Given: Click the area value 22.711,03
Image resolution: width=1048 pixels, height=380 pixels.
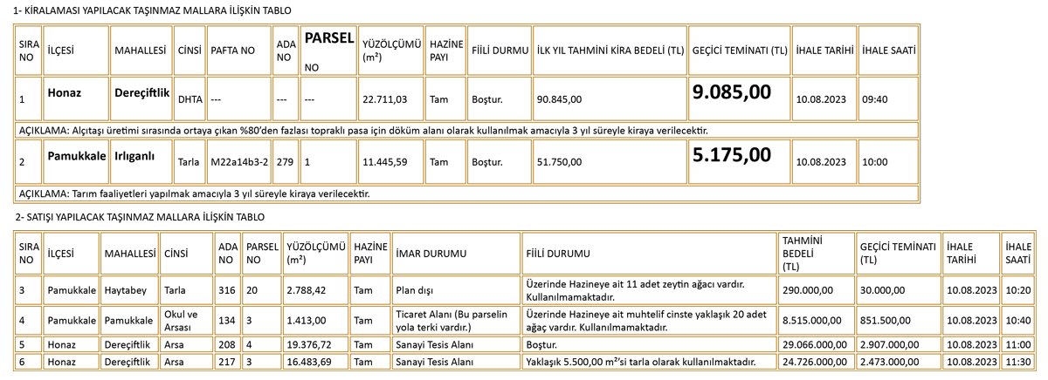Looking at the screenshot, I should pos(384,99).
